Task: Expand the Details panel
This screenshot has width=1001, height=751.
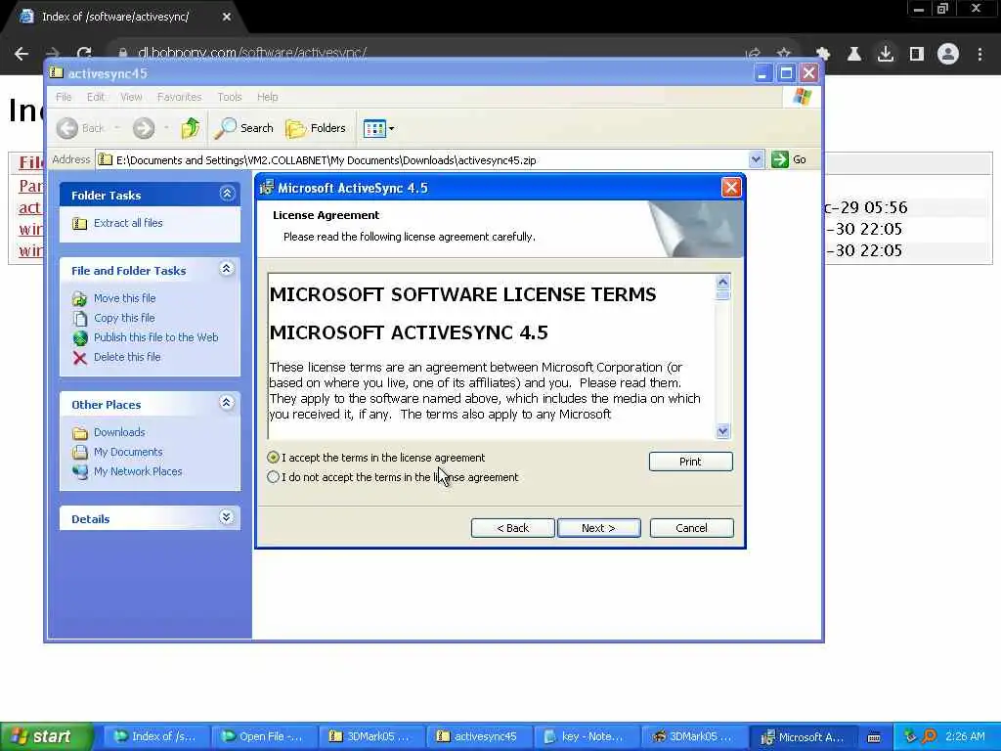Action: [227, 517]
